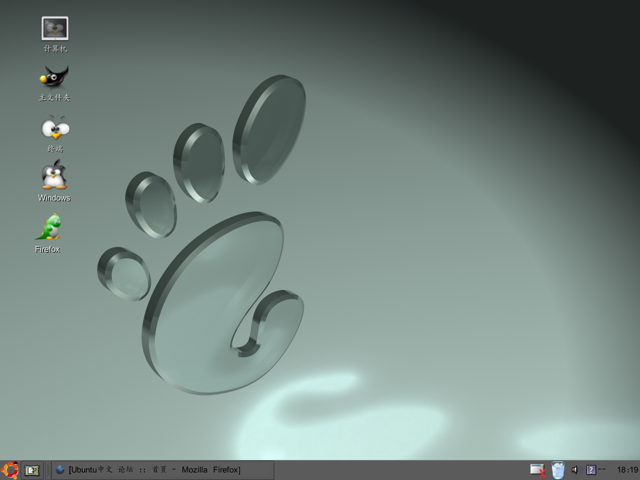Viewport: 640px width, 480px height.
Task: Open the 计算机 (Computer) desktop icon
Action: pos(55,29)
